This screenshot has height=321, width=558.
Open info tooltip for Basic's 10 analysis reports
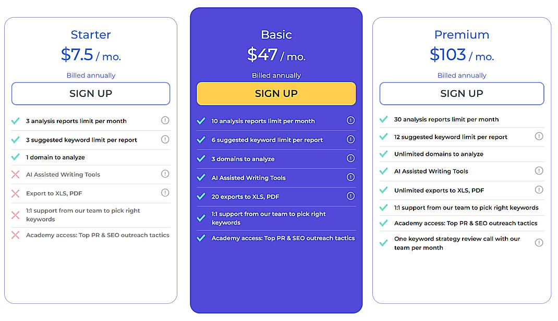[x=350, y=121]
